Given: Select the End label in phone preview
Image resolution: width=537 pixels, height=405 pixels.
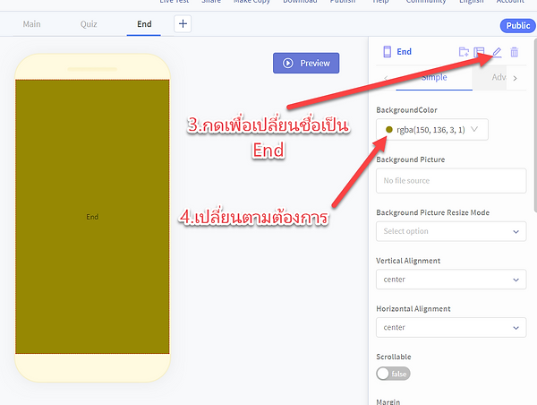Looking at the screenshot, I should point(92,217).
